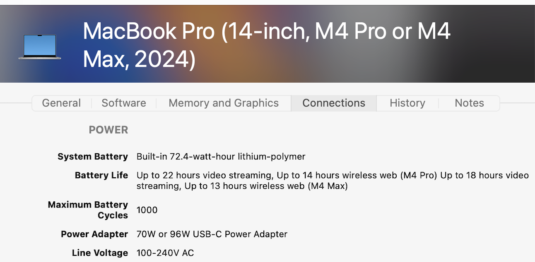Select the Power Adapter label
This screenshot has width=535, height=262.
click(94, 234)
